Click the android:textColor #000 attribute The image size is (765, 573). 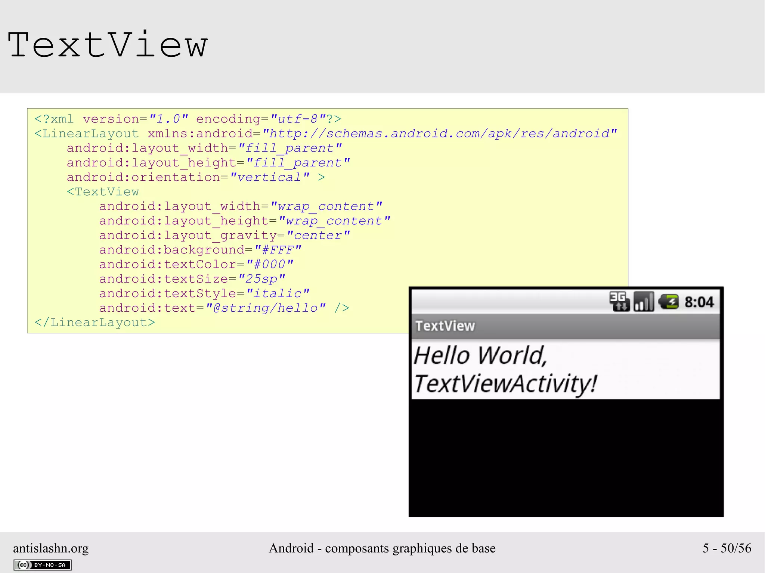[x=196, y=264]
